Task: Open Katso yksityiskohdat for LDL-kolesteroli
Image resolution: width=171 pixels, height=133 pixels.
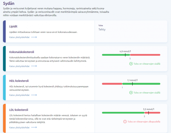Action: point(20,127)
